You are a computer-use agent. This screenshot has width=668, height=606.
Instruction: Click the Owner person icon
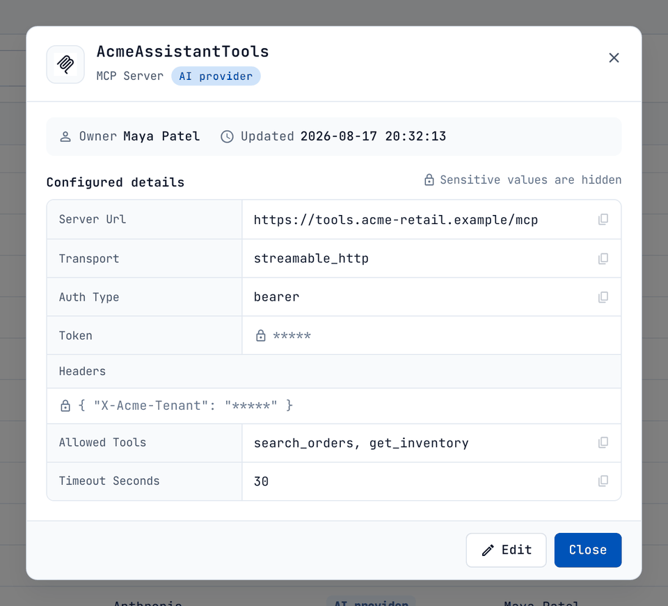tap(65, 136)
